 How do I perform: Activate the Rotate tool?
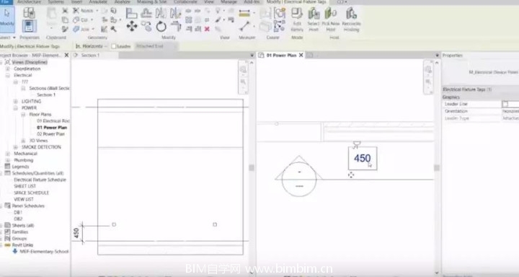coord(161,26)
